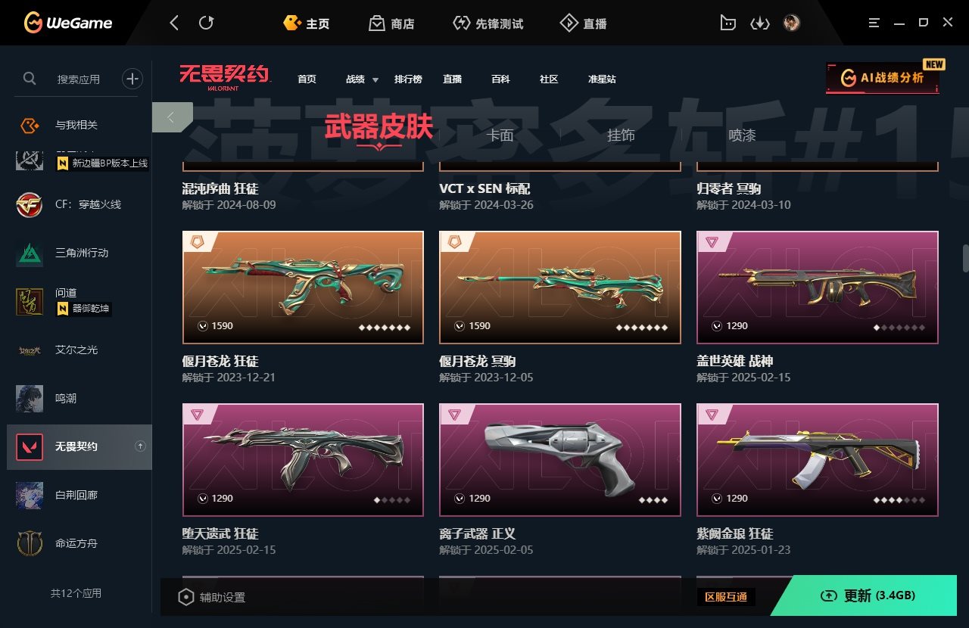Switch to the 喷漆 tab
This screenshot has width=969, height=628.
click(742, 135)
